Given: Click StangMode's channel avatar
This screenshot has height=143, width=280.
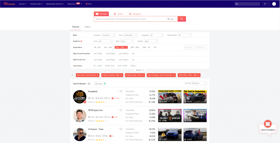Looking at the screenshot, I should pyautogui.click(x=80, y=97).
